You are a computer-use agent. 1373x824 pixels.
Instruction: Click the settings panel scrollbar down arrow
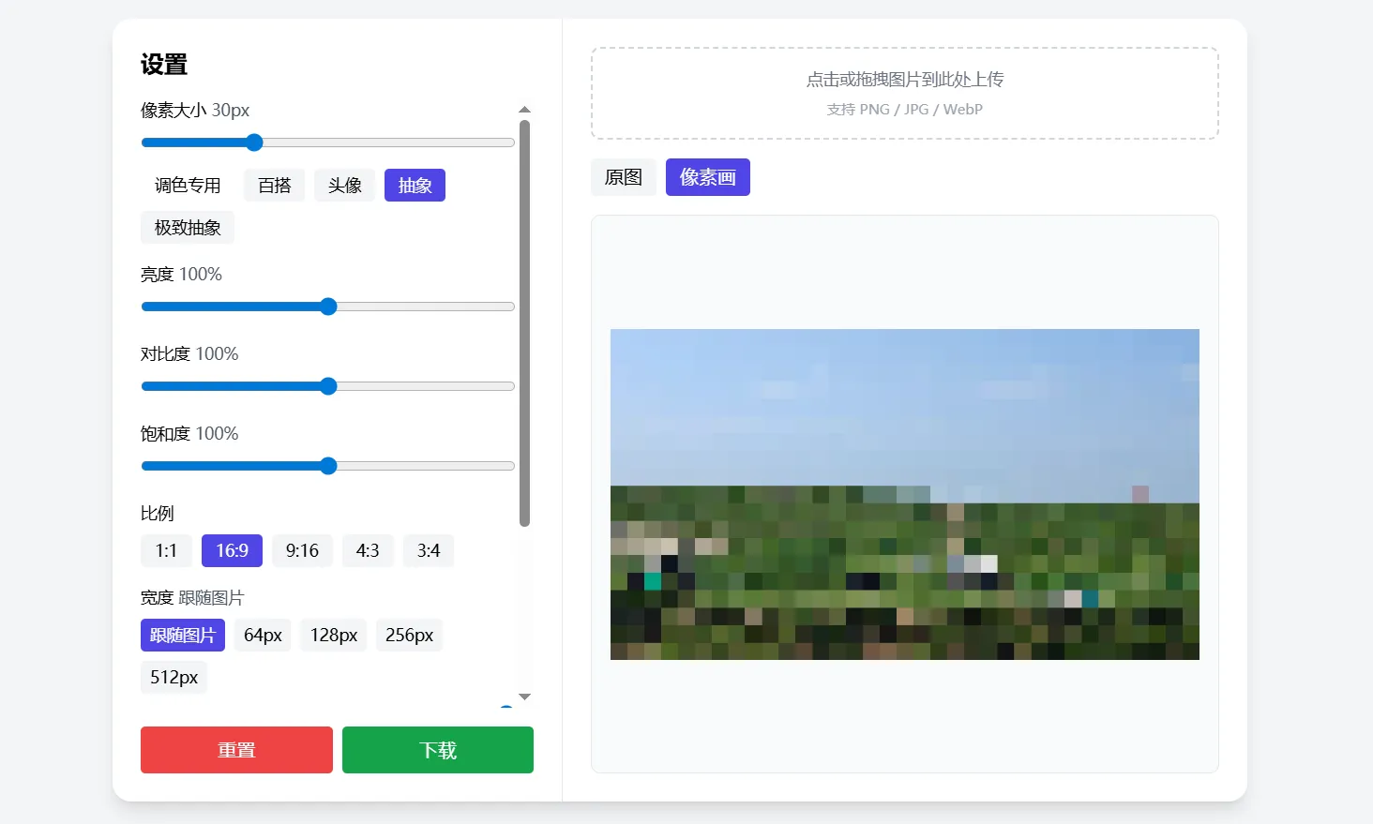[x=524, y=696]
